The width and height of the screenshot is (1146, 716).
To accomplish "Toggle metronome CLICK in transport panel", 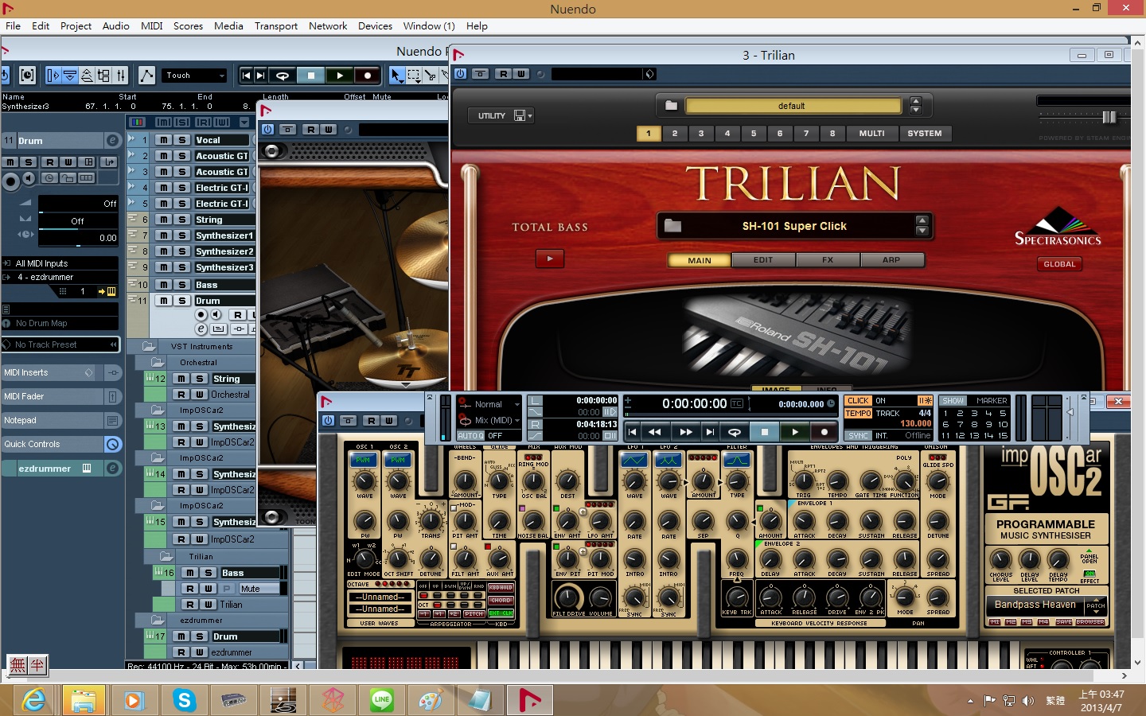I will click(x=859, y=401).
